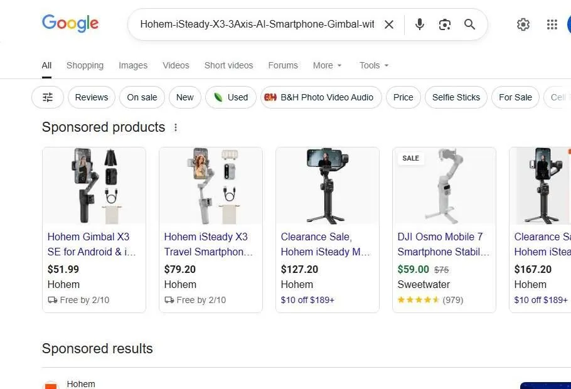Enable the New products filter
571x389 pixels.
[184, 97]
